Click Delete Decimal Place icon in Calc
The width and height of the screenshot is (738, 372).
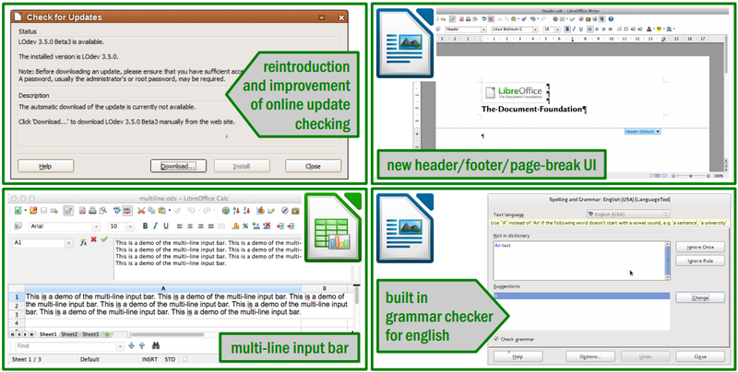[x=267, y=226]
